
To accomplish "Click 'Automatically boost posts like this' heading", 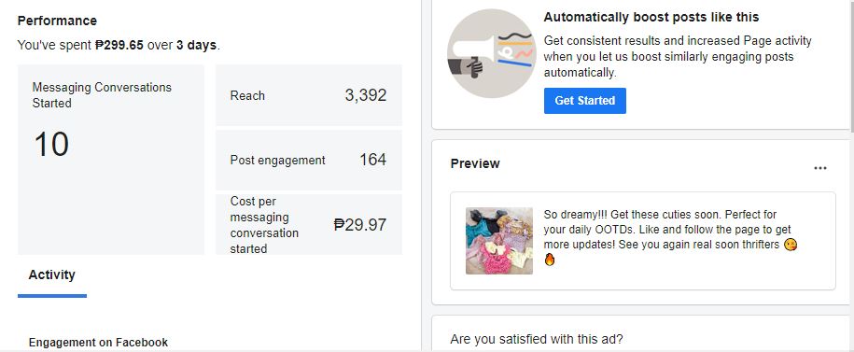I will 651,17.
